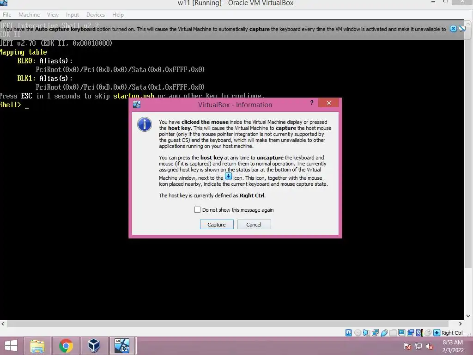Click the vertical scrollbar down arrow

coord(468,316)
